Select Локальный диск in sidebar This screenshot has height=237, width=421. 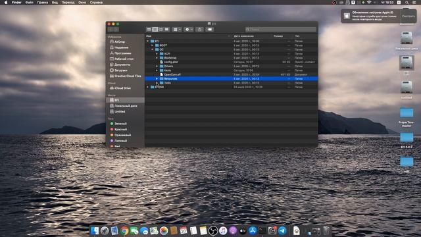(x=123, y=106)
